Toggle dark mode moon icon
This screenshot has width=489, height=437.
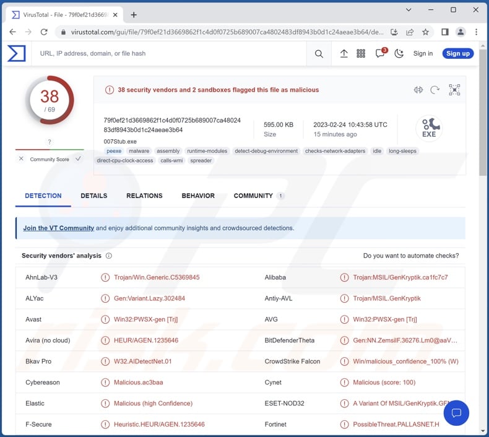399,54
